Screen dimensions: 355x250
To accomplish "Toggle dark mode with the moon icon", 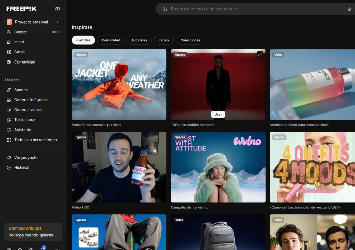I will coord(31,249).
